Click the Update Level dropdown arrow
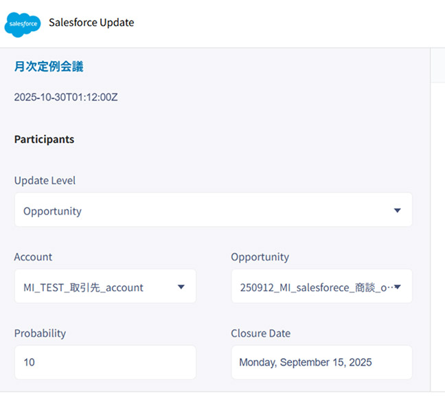The image size is (445, 418). (397, 210)
